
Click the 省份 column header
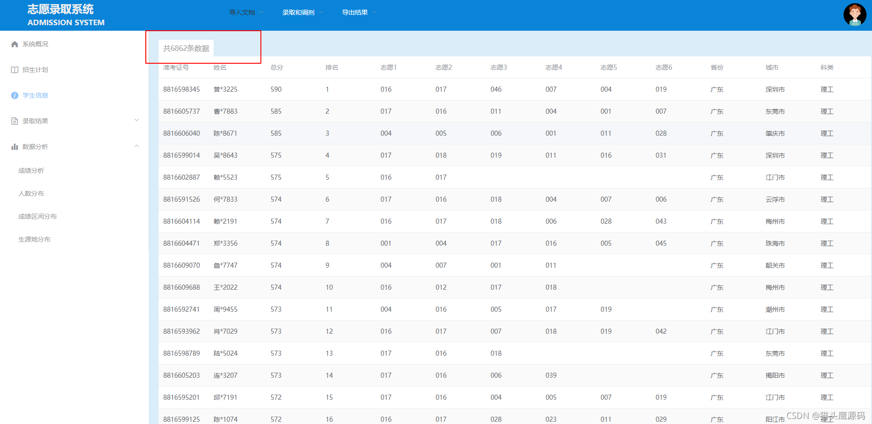(717, 67)
